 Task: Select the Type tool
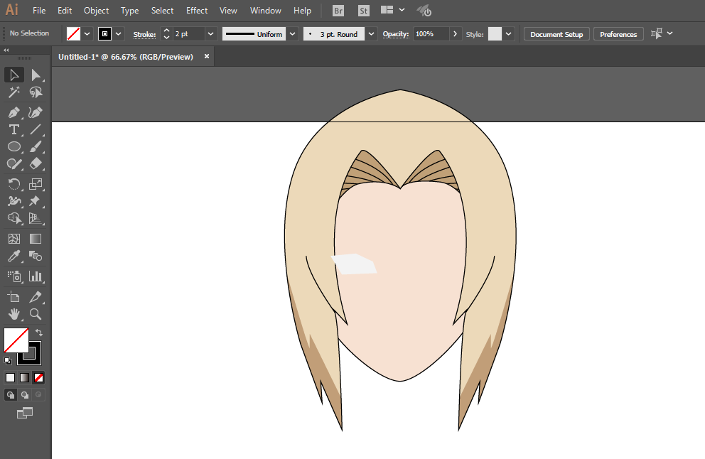coord(14,129)
